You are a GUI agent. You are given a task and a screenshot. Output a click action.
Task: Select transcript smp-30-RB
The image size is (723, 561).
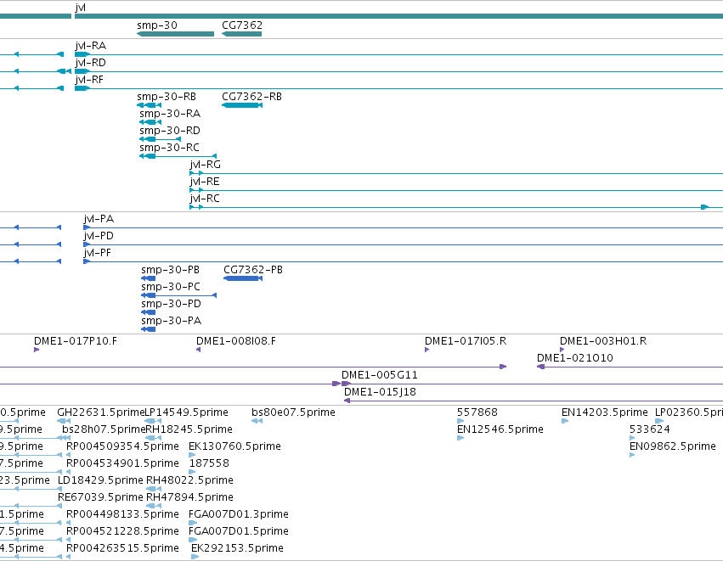tap(167, 97)
